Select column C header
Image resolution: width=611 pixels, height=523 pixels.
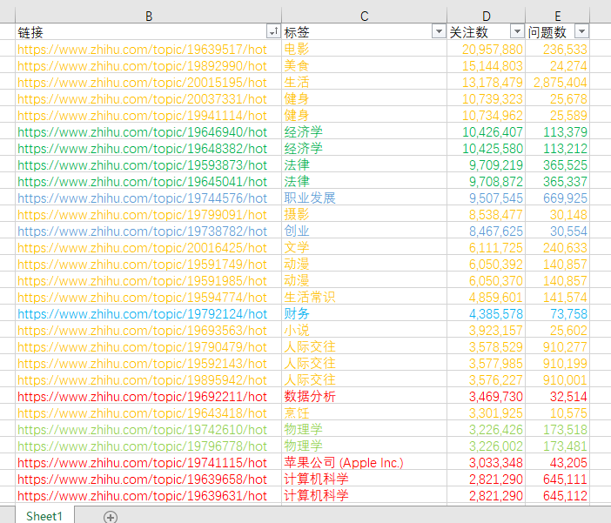coord(364,16)
